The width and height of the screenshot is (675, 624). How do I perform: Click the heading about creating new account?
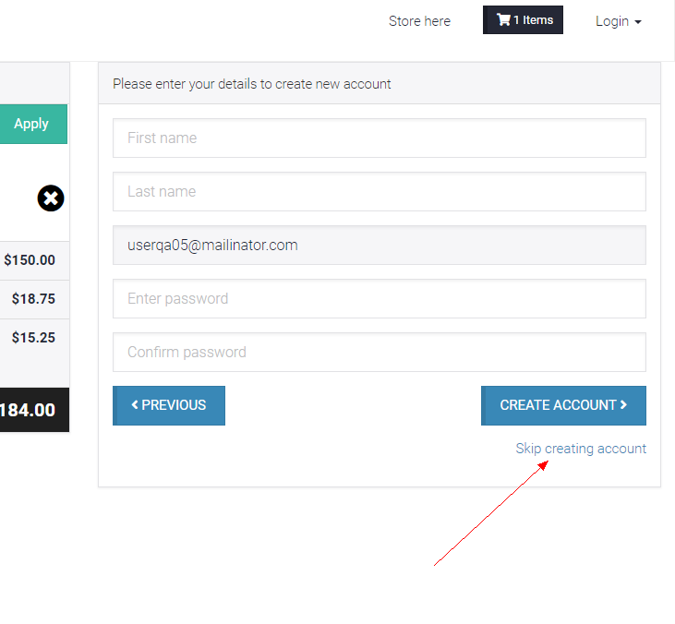[x=252, y=84]
